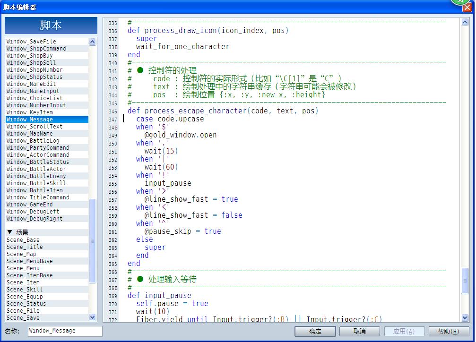
Task: Select Scene_Save script
Action: 47,318
